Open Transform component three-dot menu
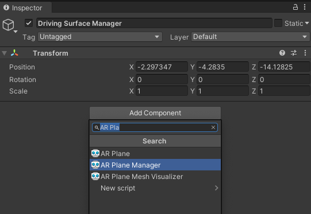The image size is (311, 214). point(305,53)
